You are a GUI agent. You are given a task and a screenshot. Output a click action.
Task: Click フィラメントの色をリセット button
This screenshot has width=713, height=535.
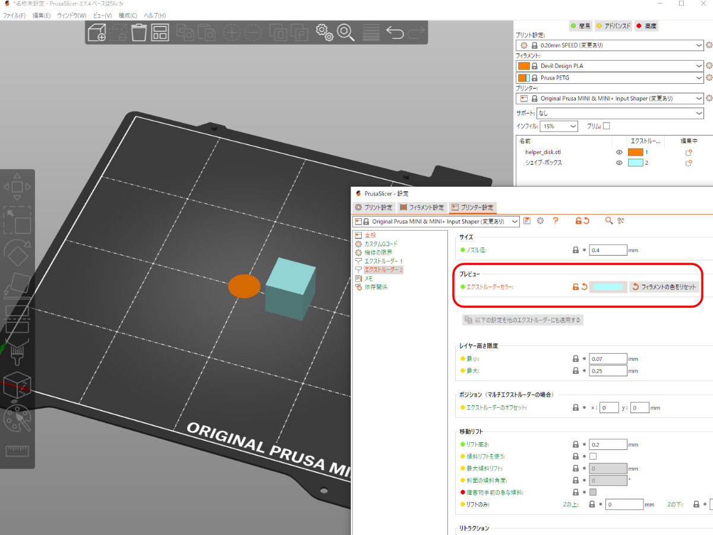pyautogui.click(x=664, y=287)
